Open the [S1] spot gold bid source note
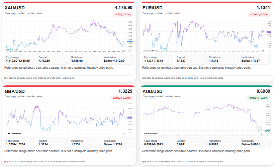276x167 pixels. 39,78
